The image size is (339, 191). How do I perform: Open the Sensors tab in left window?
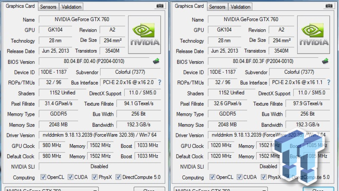(48, 7)
